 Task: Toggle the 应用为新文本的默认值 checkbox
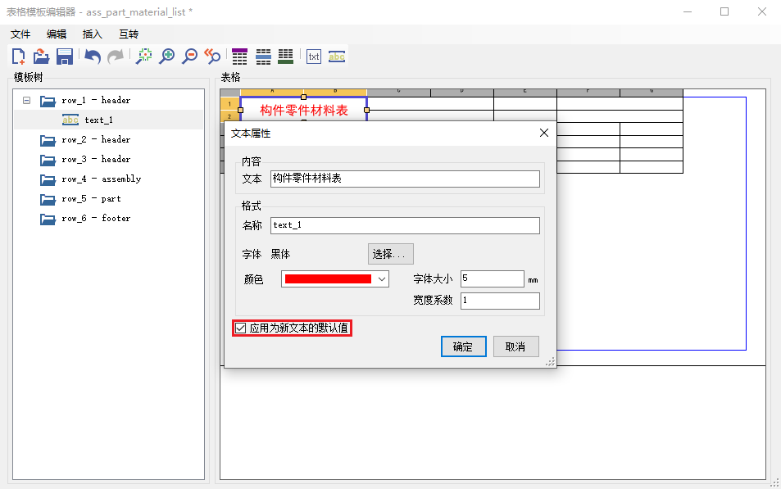click(241, 328)
